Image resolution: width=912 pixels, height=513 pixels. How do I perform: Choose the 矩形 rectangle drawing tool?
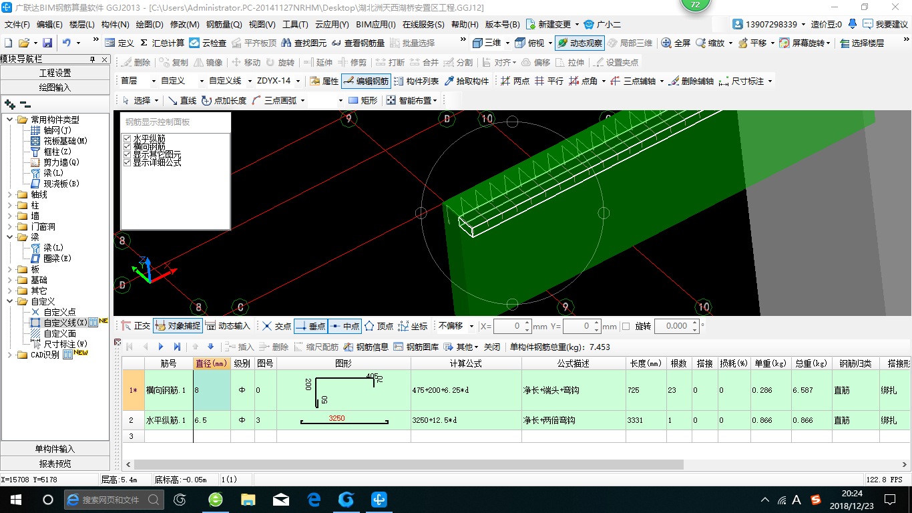coord(363,100)
